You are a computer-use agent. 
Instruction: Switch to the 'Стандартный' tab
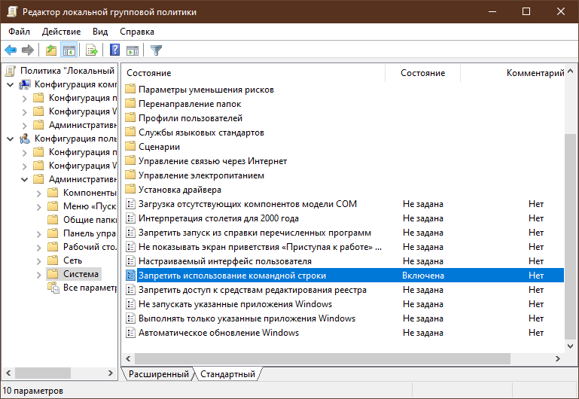[x=227, y=374]
